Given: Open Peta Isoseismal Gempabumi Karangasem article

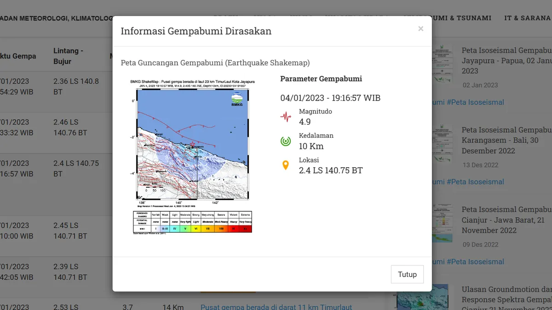Looking at the screenshot, I should pos(506,141).
